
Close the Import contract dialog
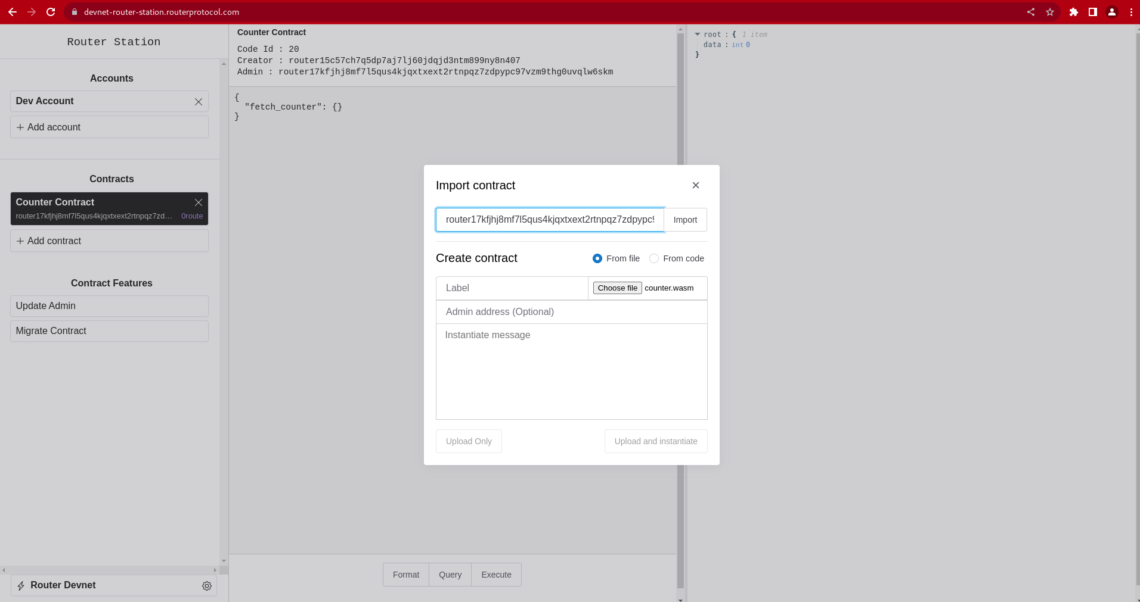tap(695, 185)
